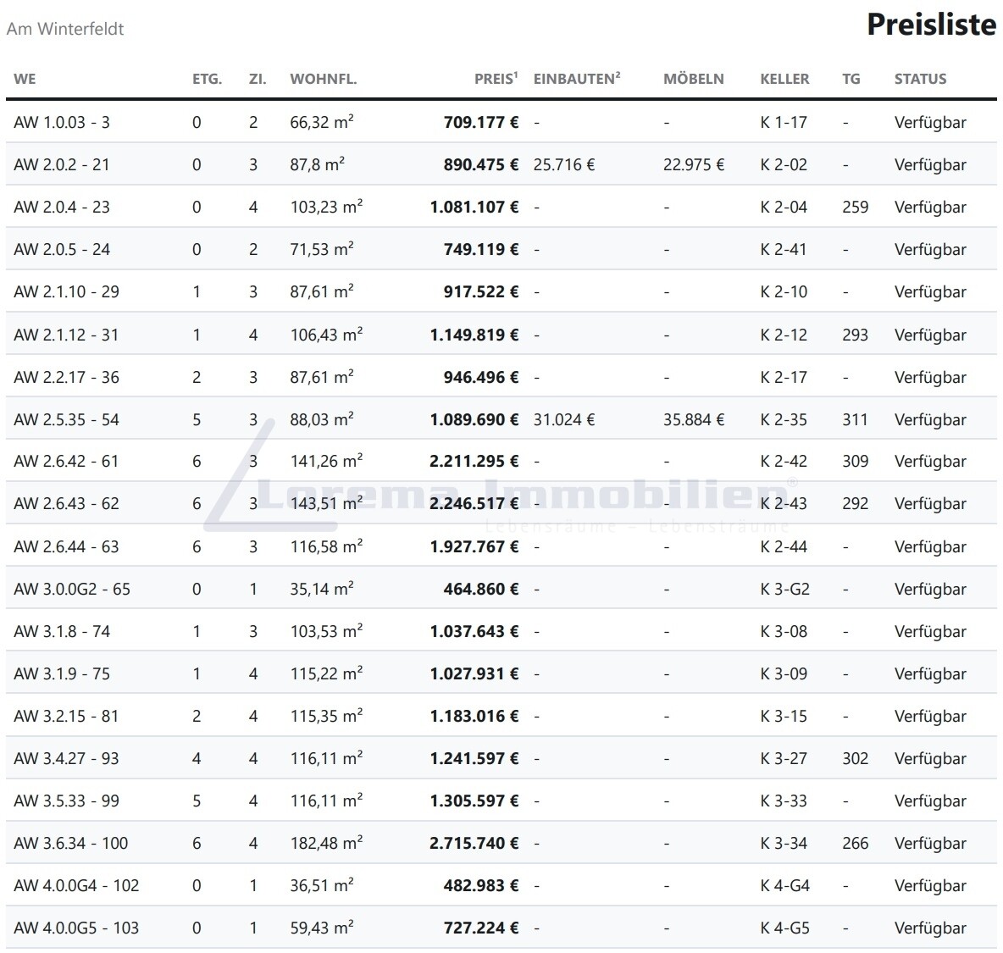Select unit AW 2.0.4 - 23

pos(62,208)
